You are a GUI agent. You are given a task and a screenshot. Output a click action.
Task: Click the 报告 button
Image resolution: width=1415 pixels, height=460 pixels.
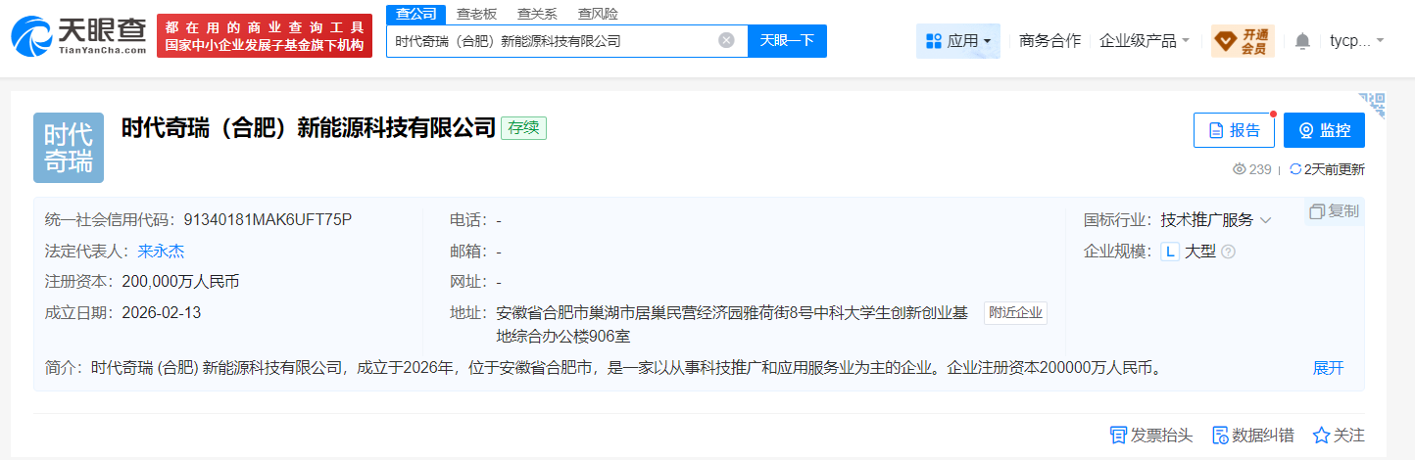tap(1234, 130)
